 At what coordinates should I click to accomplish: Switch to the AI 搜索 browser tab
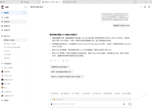pyautogui.click(x=70, y=2)
